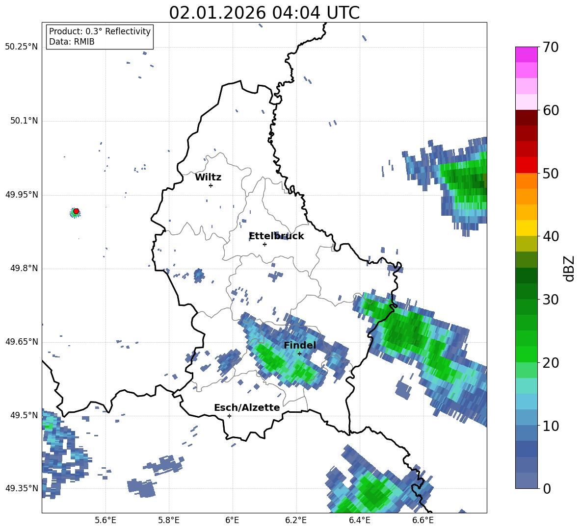This screenshot has height=530, width=581.
Task: Click the 5.6°E longitude label
Action: (106, 520)
